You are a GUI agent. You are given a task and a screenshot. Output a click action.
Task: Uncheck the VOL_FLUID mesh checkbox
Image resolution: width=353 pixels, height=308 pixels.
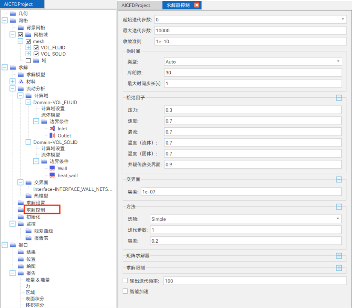tap(36, 48)
